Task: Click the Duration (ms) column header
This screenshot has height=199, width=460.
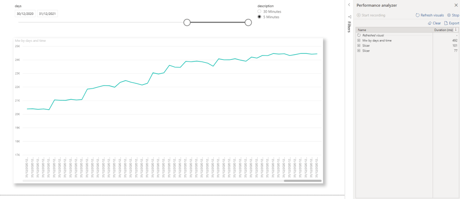Action: pos(443,30)
